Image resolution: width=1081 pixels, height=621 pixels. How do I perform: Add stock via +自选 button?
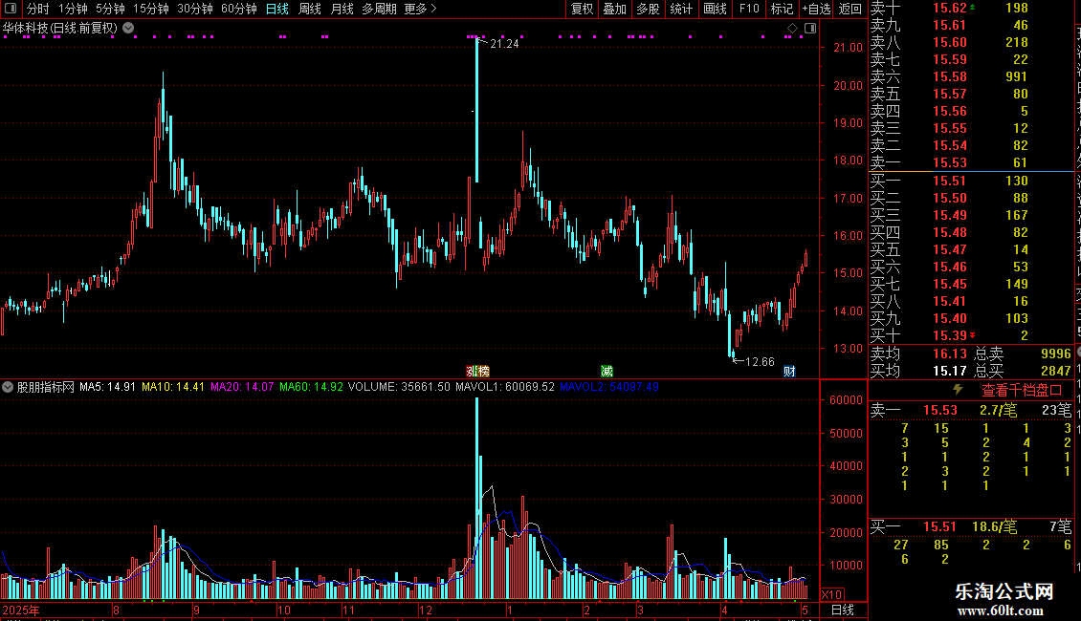(x=816, y=9)
